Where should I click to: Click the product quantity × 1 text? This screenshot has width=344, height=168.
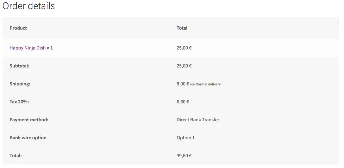(x=50, y=48)
